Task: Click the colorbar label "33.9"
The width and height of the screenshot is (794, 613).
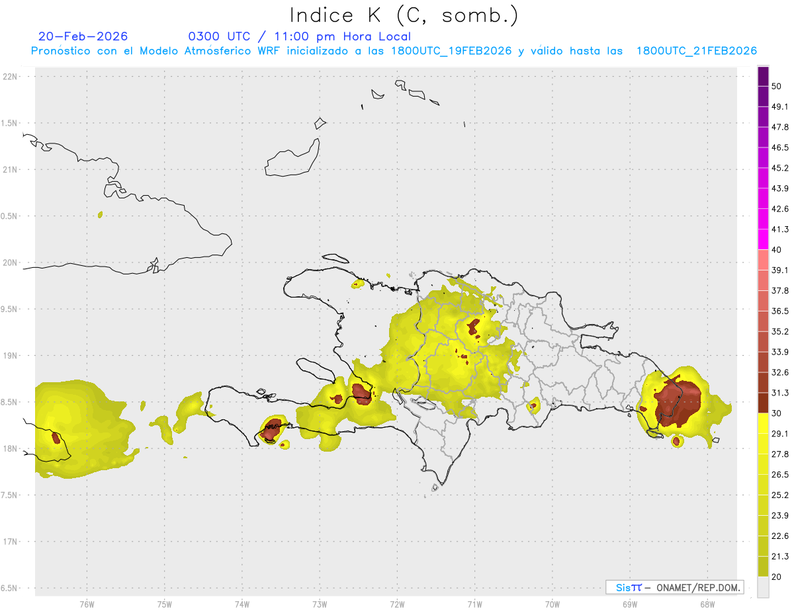Action: tap(779, 352)
